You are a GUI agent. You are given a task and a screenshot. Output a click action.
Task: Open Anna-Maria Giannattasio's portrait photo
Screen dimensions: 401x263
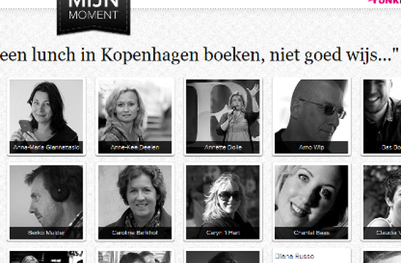click(46, 117)
